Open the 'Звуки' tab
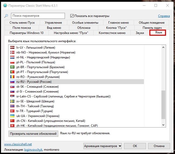This screenshot has width=175, height=154. [x=140, y=33]
